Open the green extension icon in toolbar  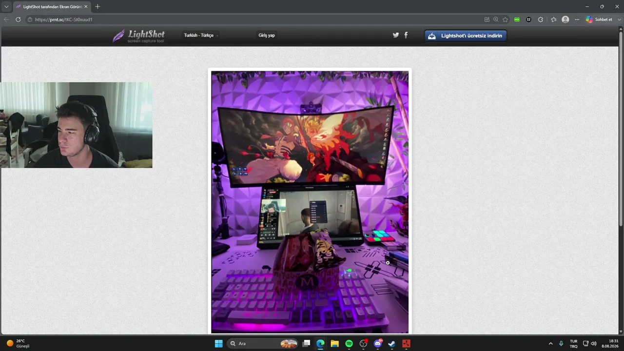coord(517,19)
